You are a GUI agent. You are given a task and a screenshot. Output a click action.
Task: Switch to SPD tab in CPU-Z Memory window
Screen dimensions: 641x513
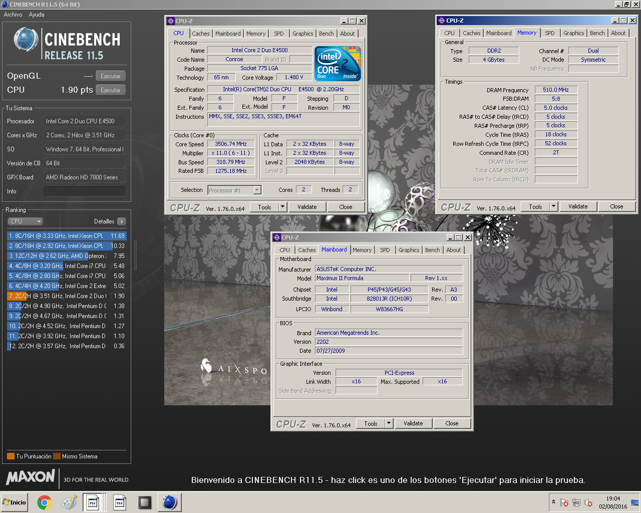coord(550,33)
